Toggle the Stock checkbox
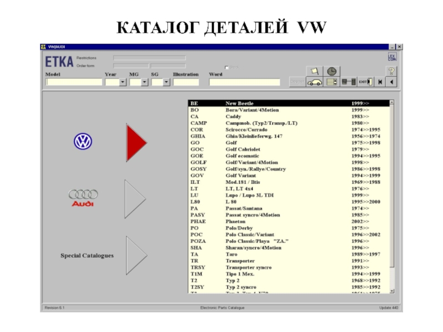443x332 pixels. (226, 68)
